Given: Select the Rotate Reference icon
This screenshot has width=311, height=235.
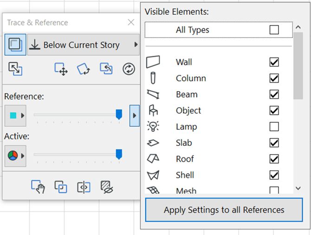Looking at the screenshot, I should (x=84, y=69).
